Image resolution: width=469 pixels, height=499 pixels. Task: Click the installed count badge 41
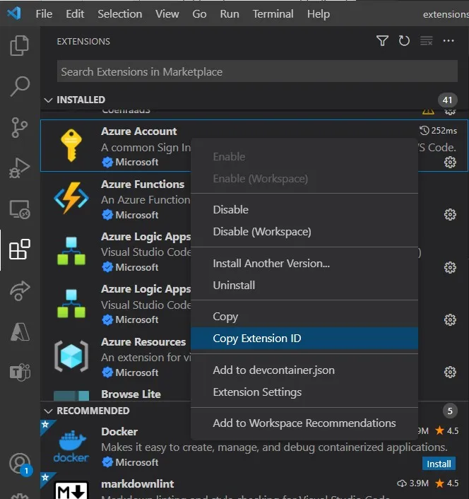[447, 100]
